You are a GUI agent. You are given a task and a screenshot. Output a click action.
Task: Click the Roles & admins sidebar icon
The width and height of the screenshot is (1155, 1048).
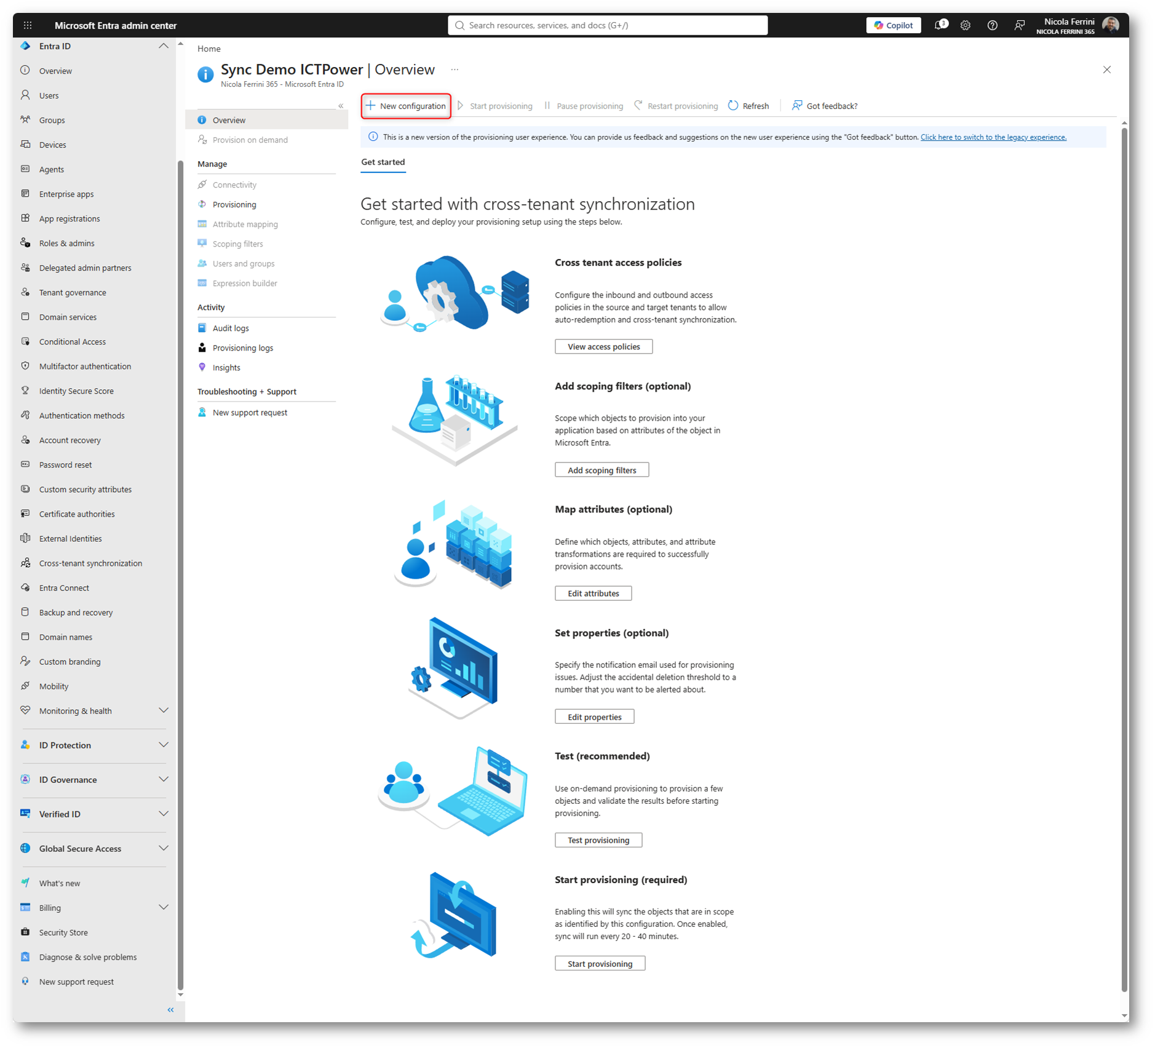(x=25, y=242)
